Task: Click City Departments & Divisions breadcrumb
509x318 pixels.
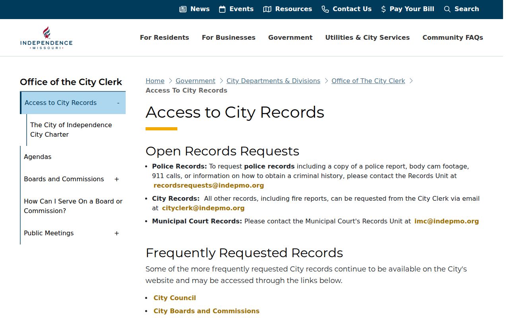Action: (274, 81)
